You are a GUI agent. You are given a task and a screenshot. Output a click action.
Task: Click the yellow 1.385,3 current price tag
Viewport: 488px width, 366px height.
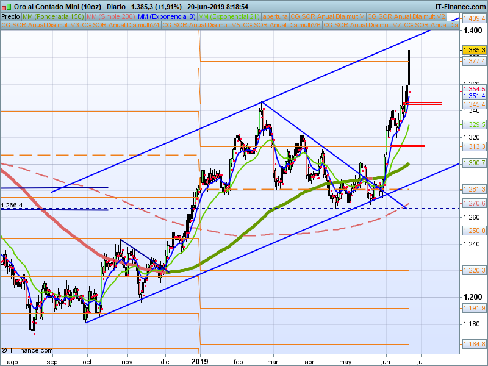tap(474, 50)
